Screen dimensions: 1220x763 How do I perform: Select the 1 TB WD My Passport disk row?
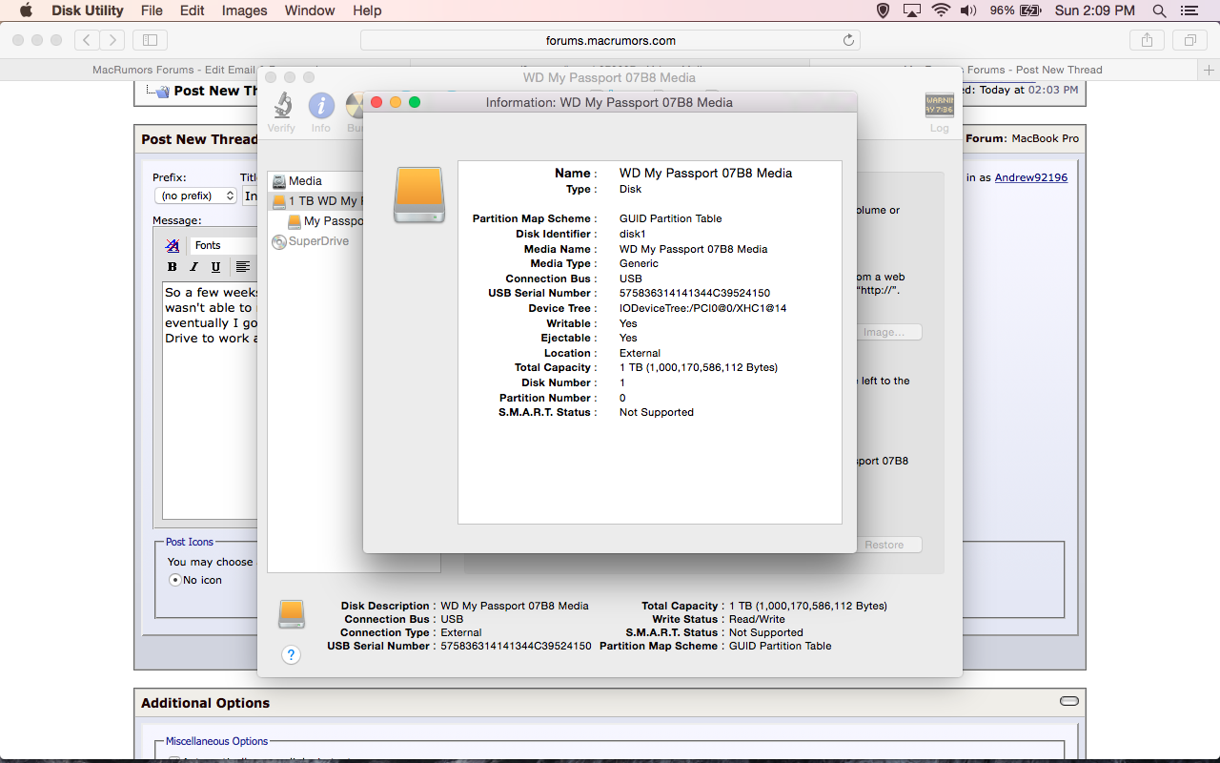[x=316, y=201]
